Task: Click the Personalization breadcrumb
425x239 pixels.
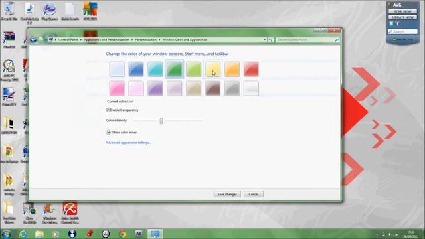Action: tap(146, 40)
